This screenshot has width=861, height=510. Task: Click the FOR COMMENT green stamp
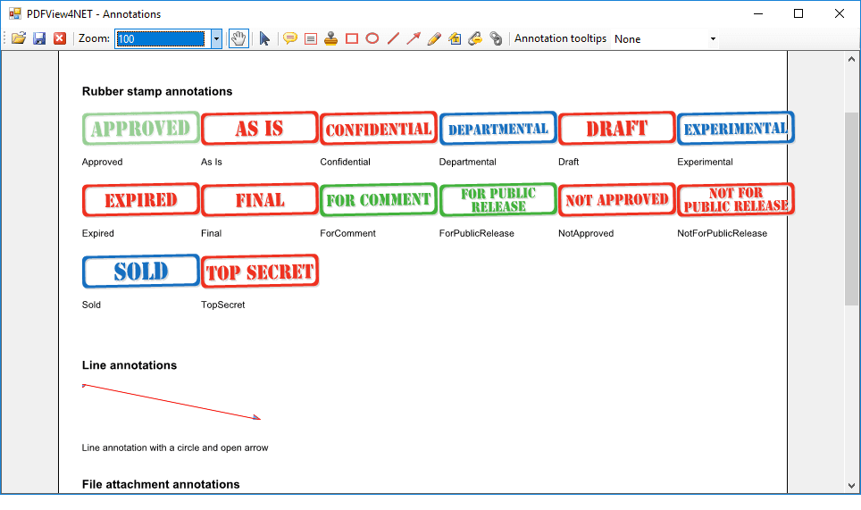[x=379, y=200]
